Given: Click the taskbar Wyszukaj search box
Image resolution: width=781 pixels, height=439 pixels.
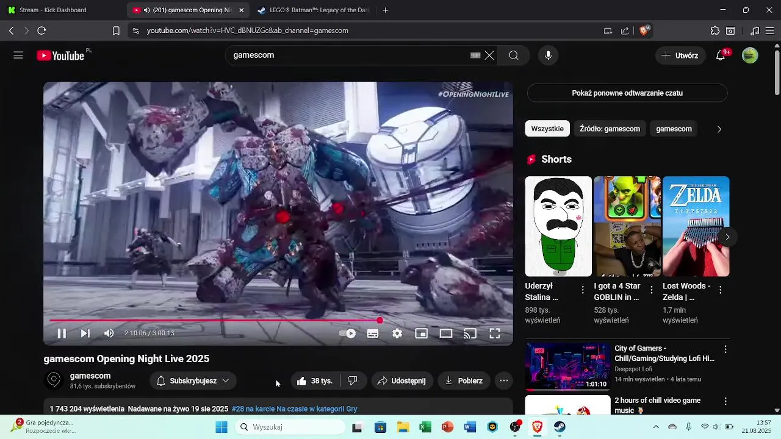Looking at the screenshot, I should pos(290,427).
